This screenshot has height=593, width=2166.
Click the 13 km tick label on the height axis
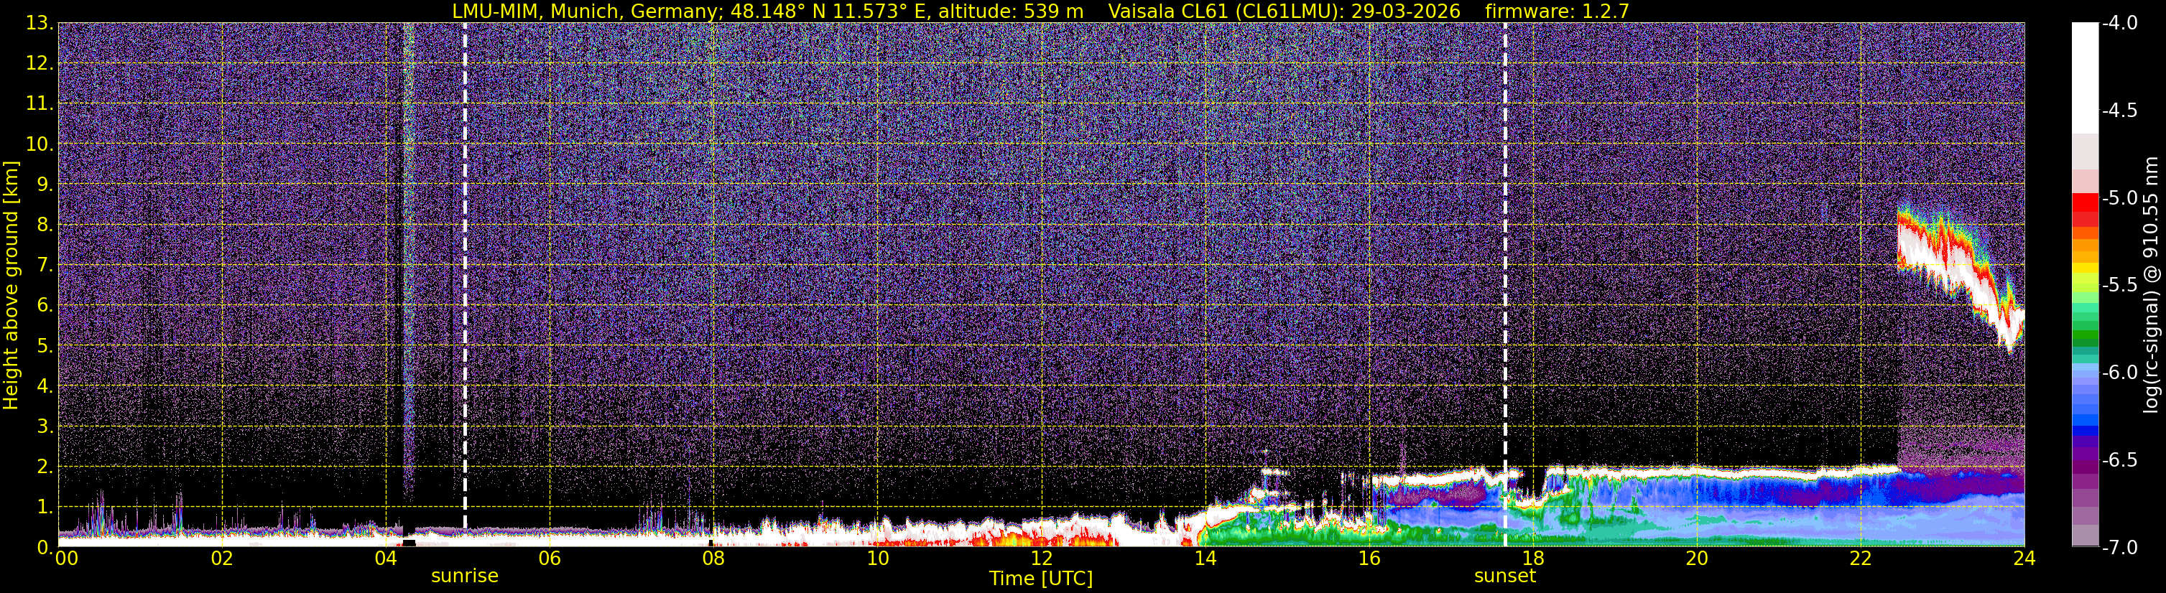(x=40, y=24)
